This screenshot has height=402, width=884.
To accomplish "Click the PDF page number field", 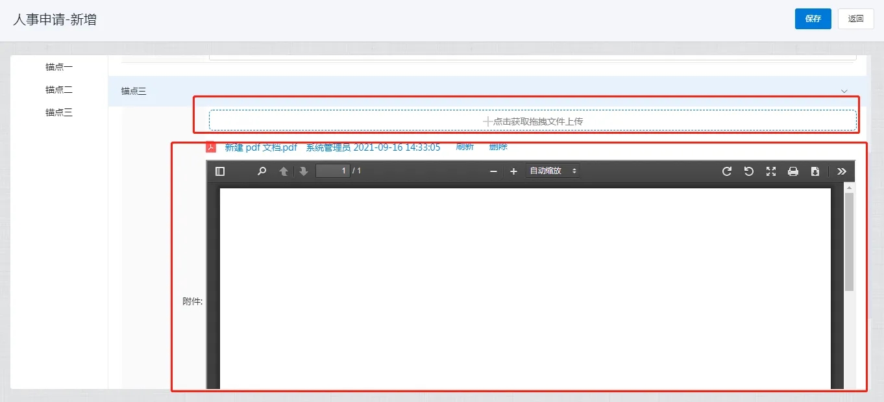I will click(332, 171).
